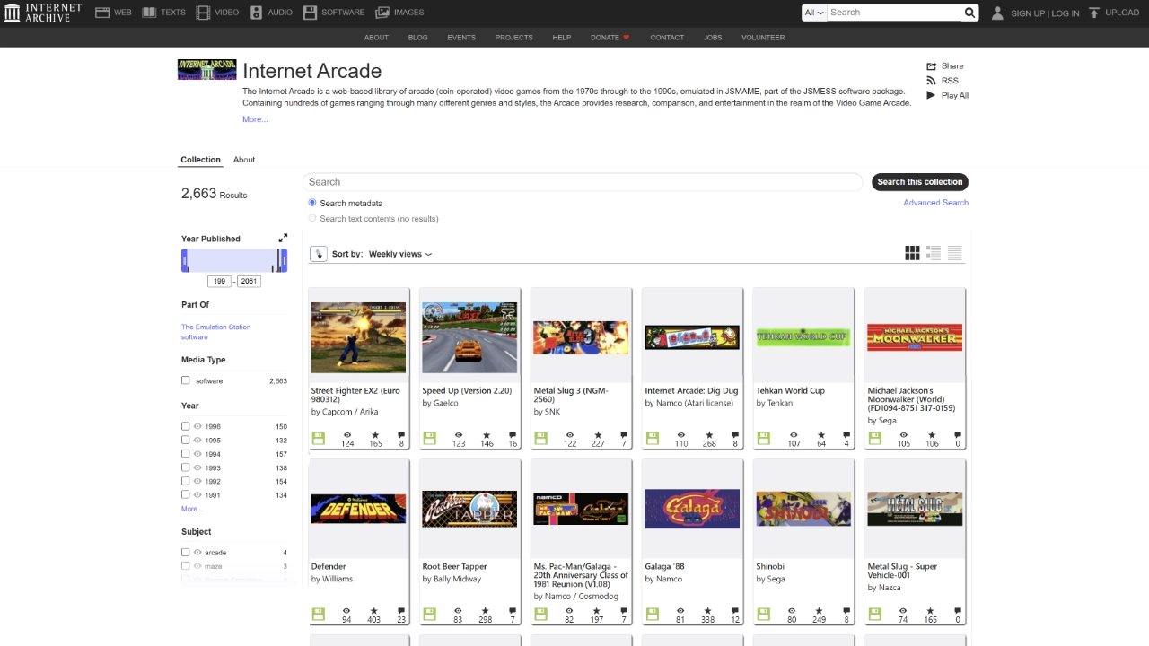1149x646 pixels.
Task: Open the Advanced Search link
Action: (935, 203)
